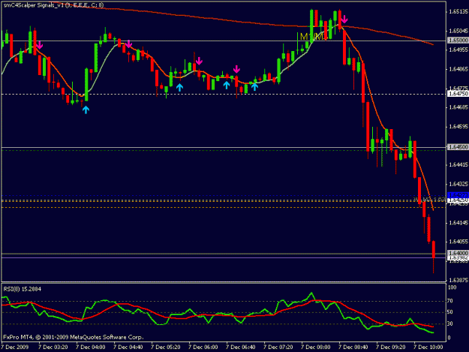Click the boxed 1.64500 price level tag
The image size is (469, 352).
pos(458,147)
